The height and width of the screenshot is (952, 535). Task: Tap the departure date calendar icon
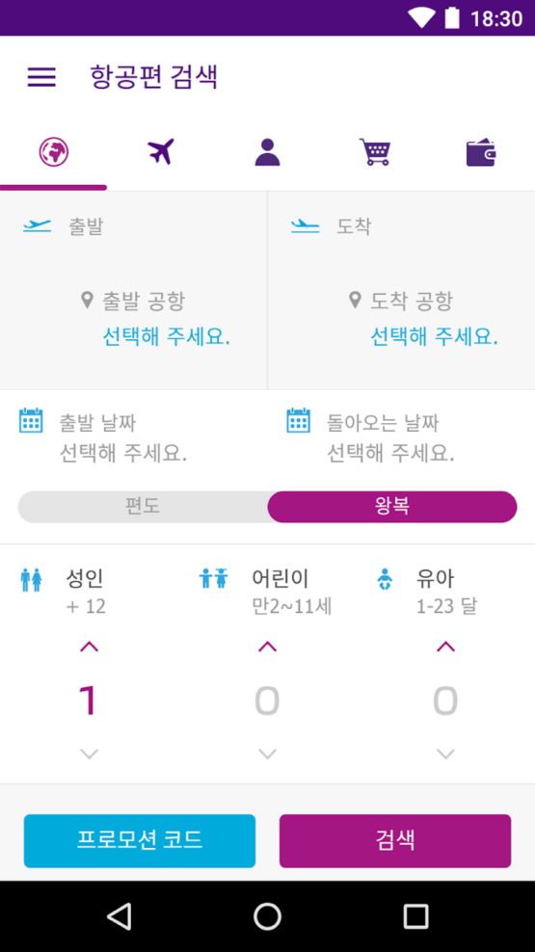(31, 421)
